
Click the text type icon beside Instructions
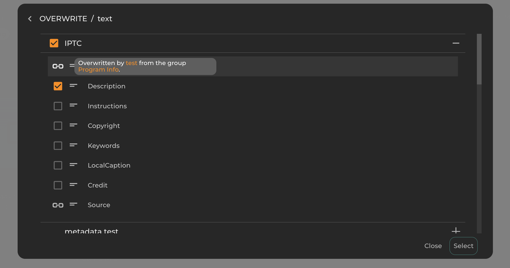pyautogui.click(x=73, y=106)
